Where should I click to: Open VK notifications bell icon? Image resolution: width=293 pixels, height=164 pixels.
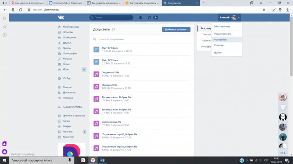click(140, 17)
